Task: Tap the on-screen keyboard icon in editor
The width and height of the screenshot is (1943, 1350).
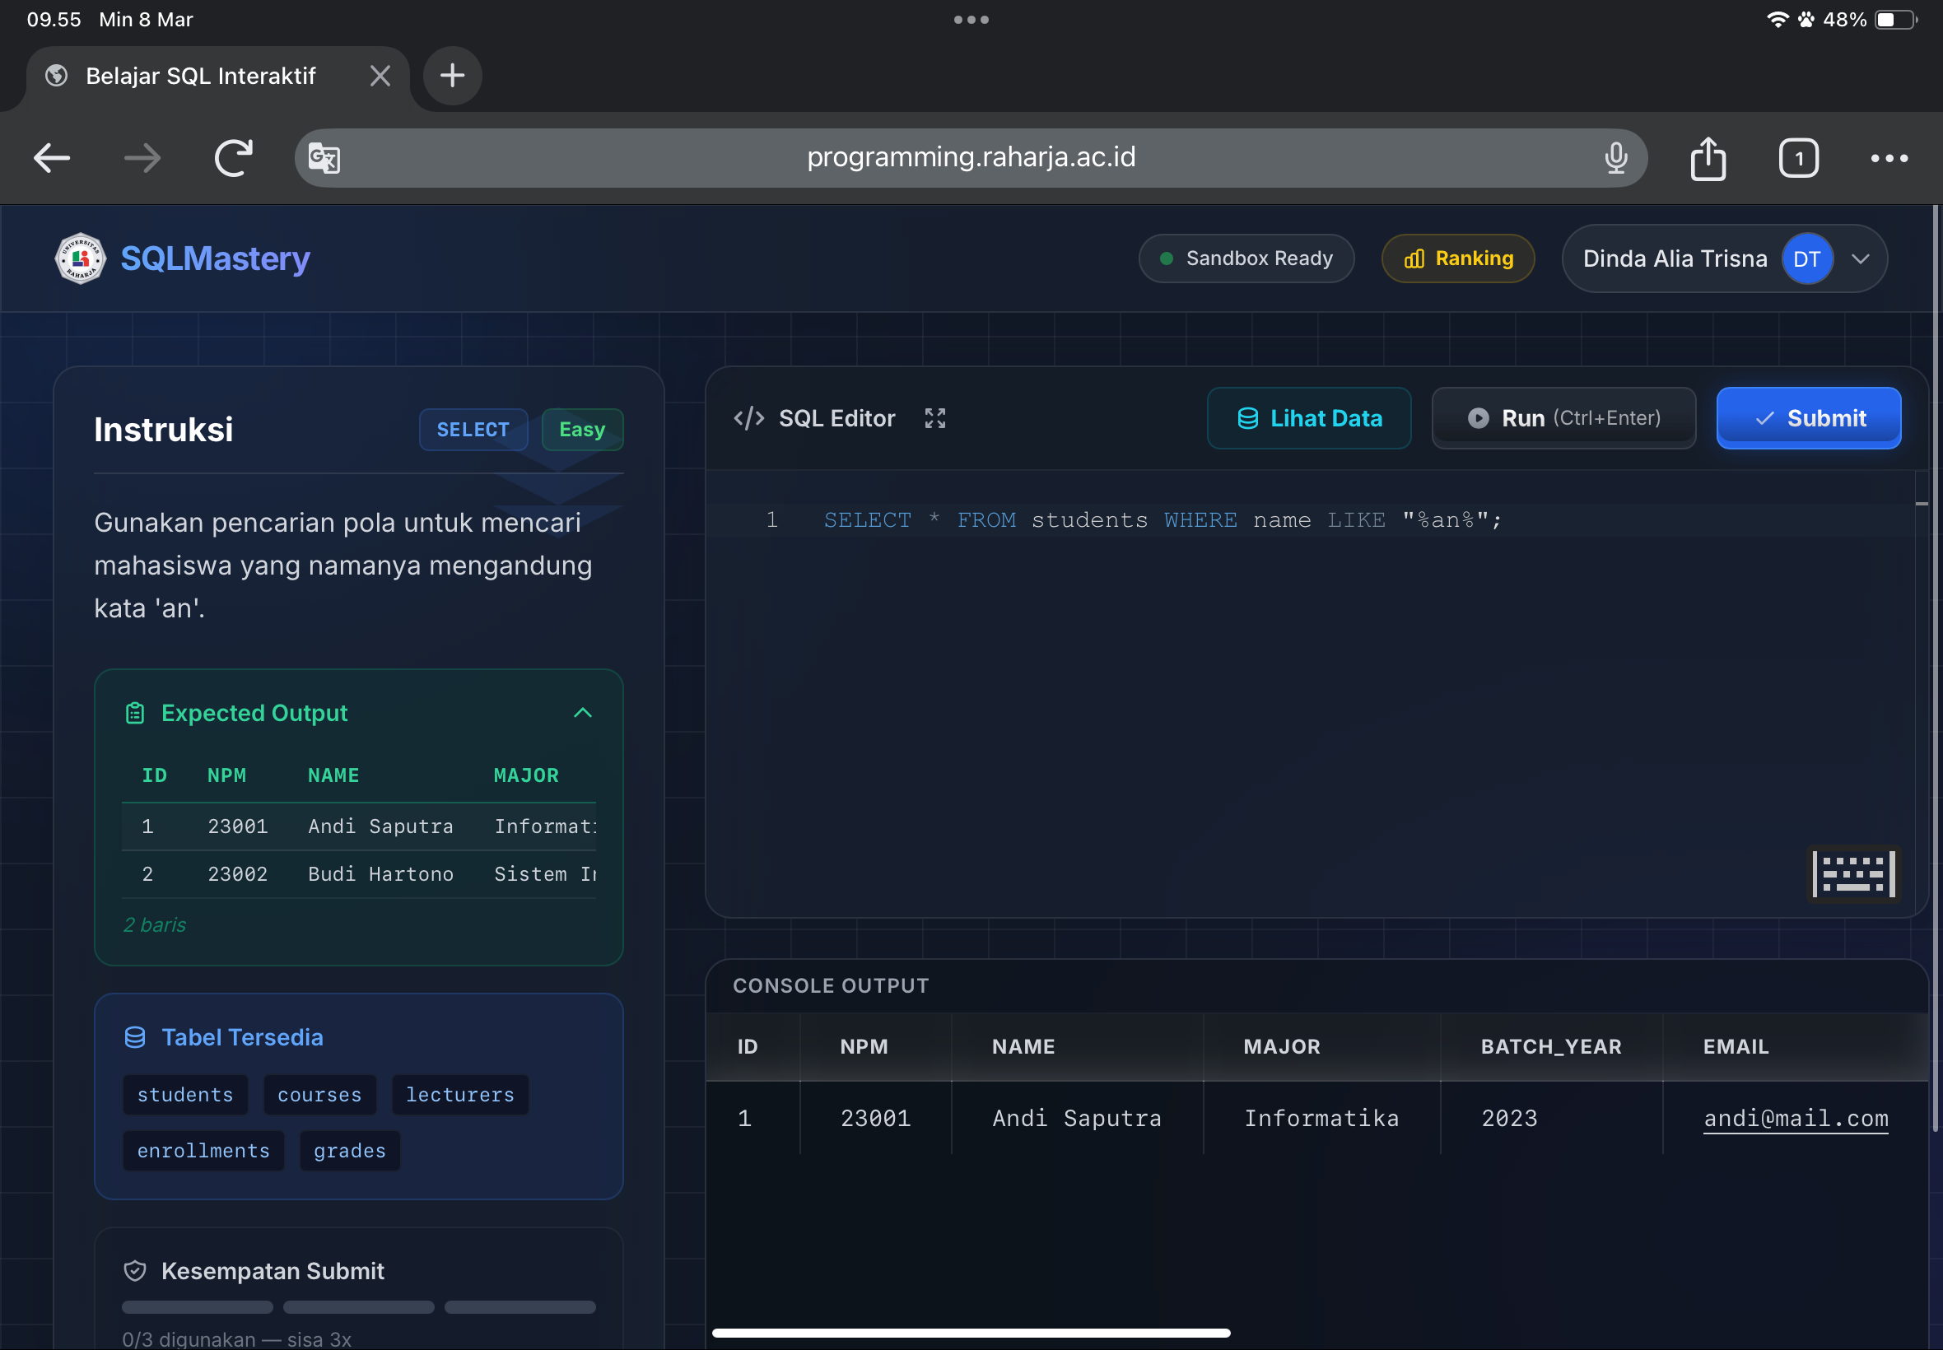Action: pos(1852,873)
